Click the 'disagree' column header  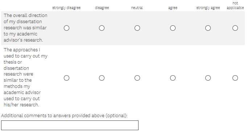102,8
